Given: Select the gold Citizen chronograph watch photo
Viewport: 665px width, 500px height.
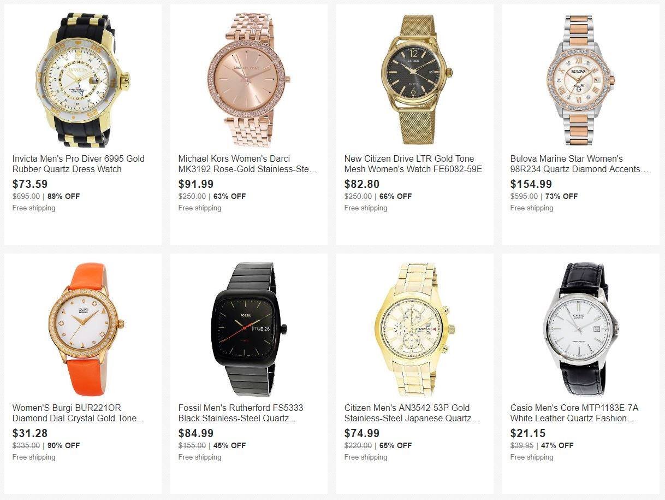Looking at the screenshot, I should coord(415,328).
